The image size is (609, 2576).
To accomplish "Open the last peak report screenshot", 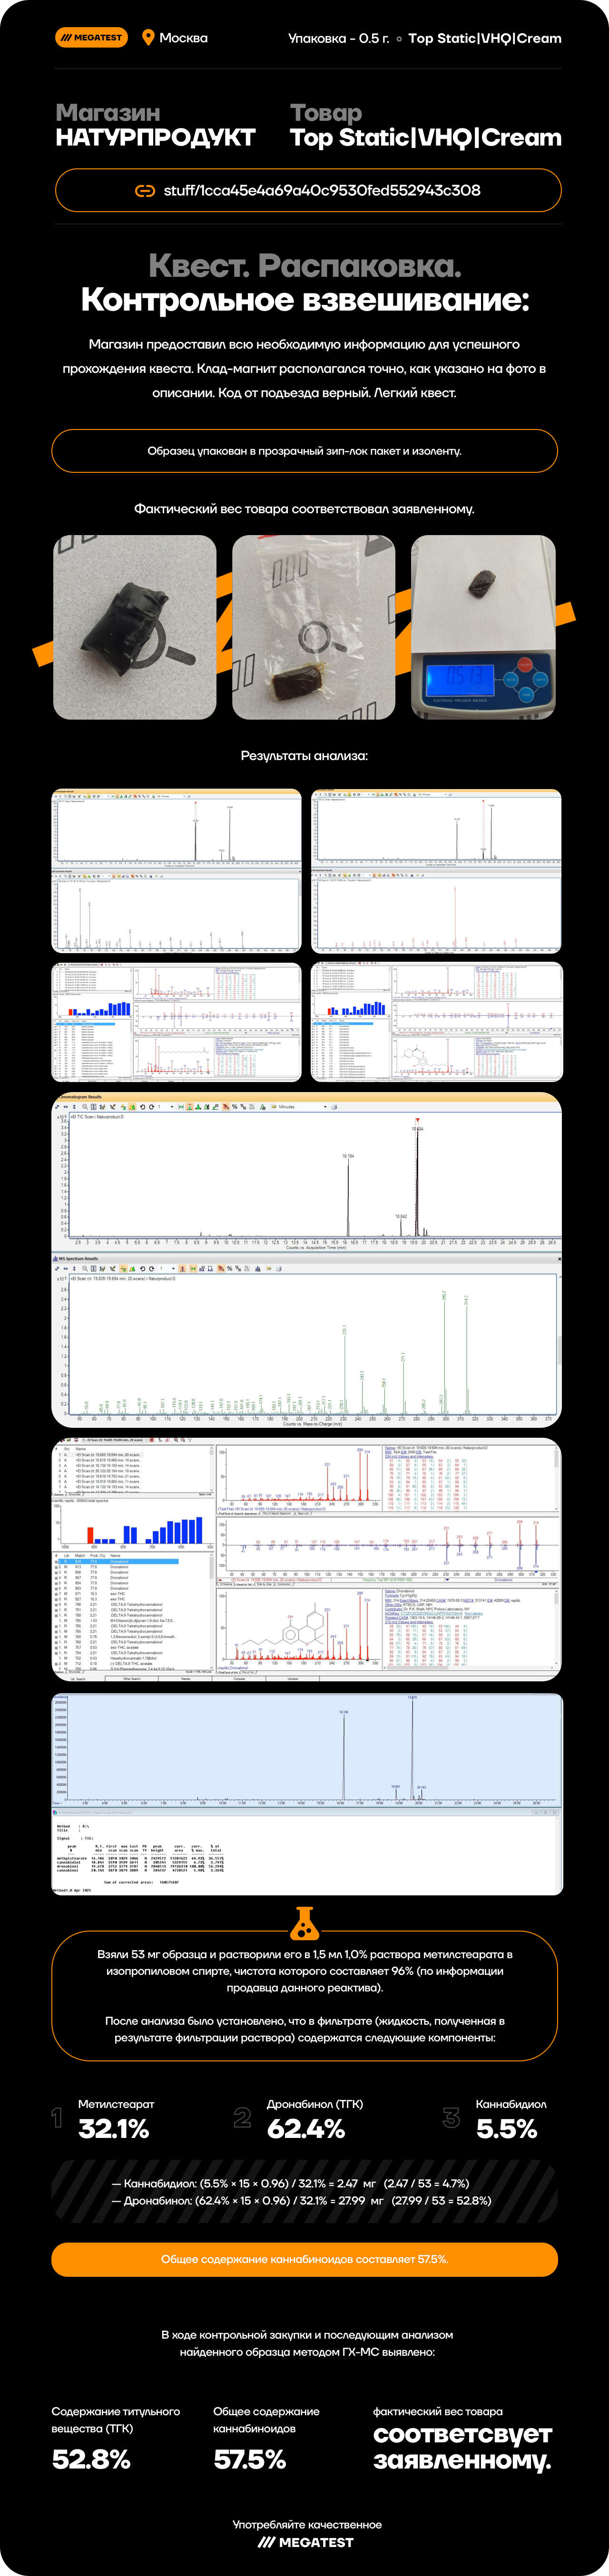I will 306,1793.
